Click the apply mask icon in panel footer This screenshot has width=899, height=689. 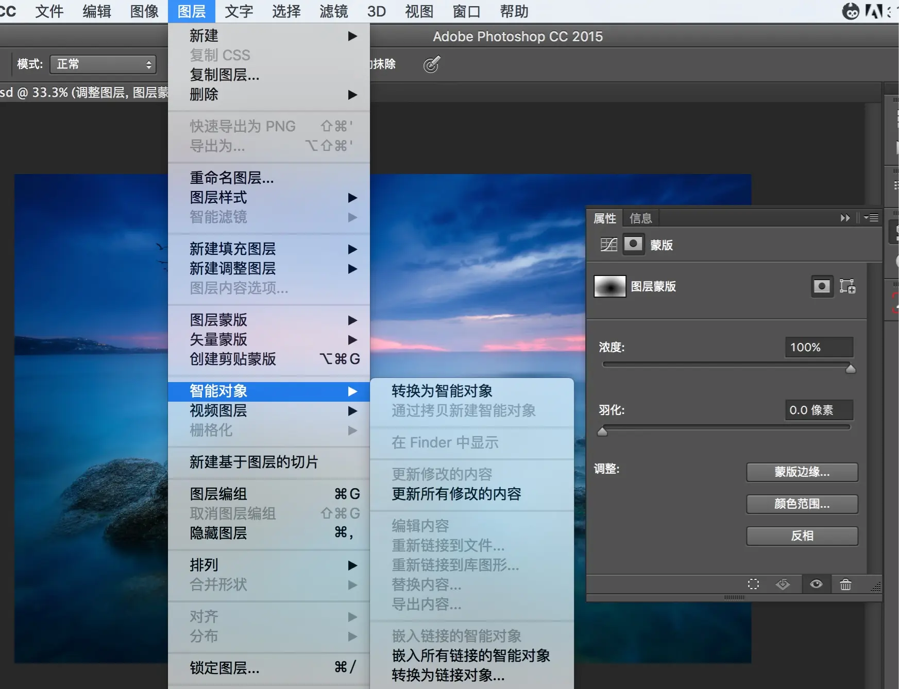pyautogui.click(x=783, y=584)
